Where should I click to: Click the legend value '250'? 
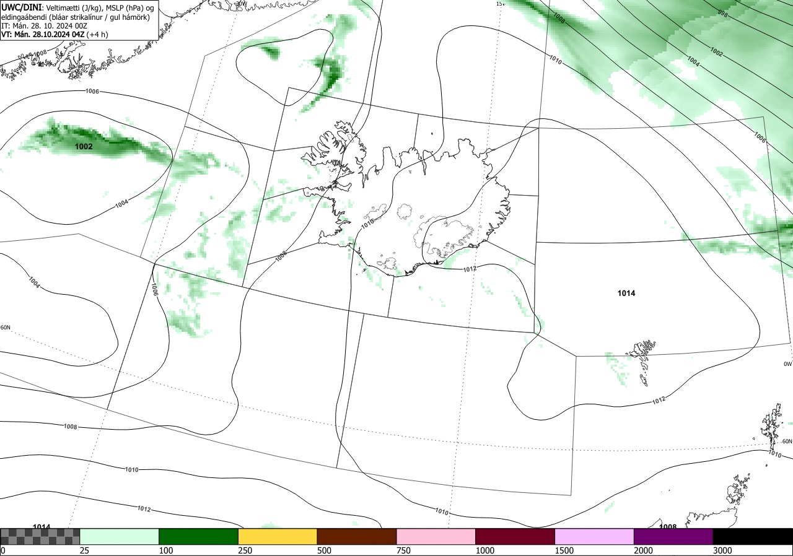[x=245, y=550]
